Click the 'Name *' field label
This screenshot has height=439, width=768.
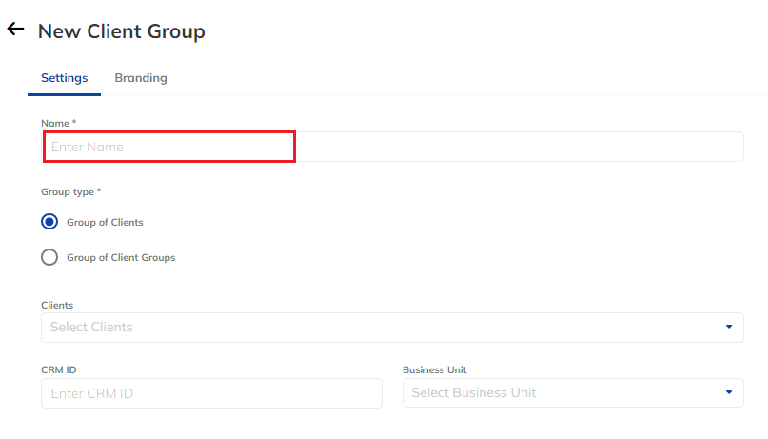59,124
